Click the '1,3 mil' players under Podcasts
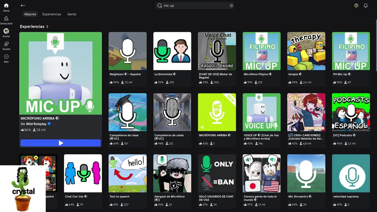 (x=352, y=144)
